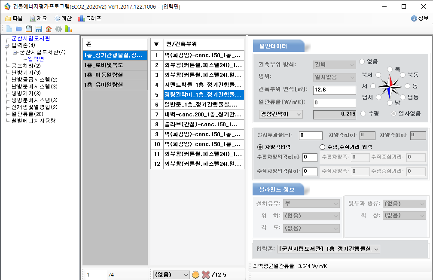Click the 정보 button at top right
The image size is (433, 280).
pos(420,18)
